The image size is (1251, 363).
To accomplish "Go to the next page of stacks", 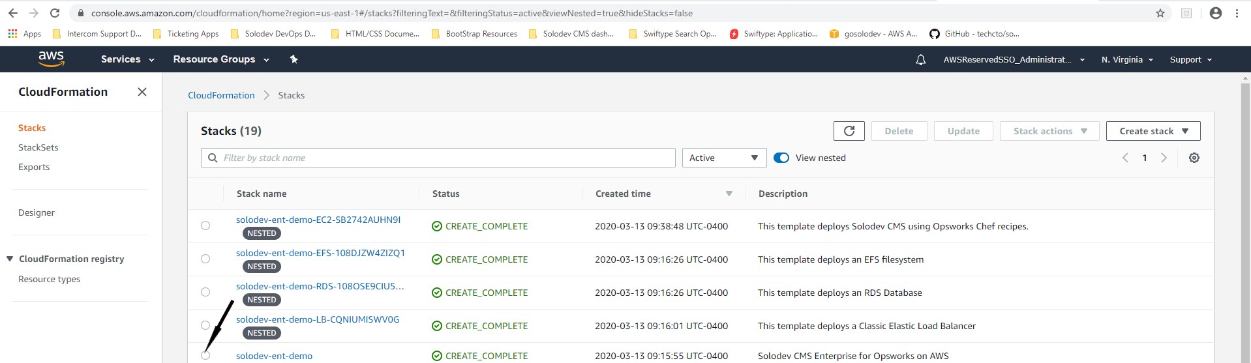I will click(x=1164, y=158).
